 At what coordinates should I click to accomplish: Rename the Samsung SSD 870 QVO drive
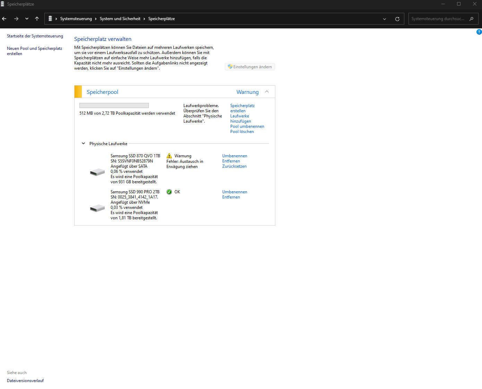235,156
